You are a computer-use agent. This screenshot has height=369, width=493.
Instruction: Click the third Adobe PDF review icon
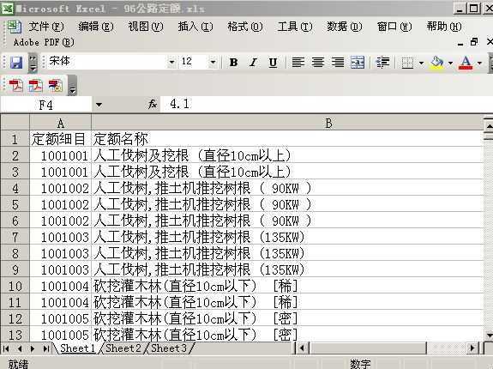click(56, 85)
